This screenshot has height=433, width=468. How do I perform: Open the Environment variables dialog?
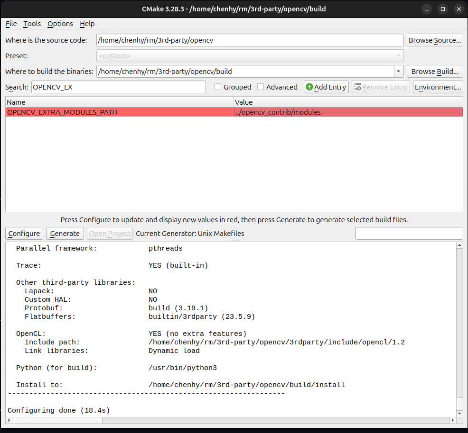coord(437,87)
